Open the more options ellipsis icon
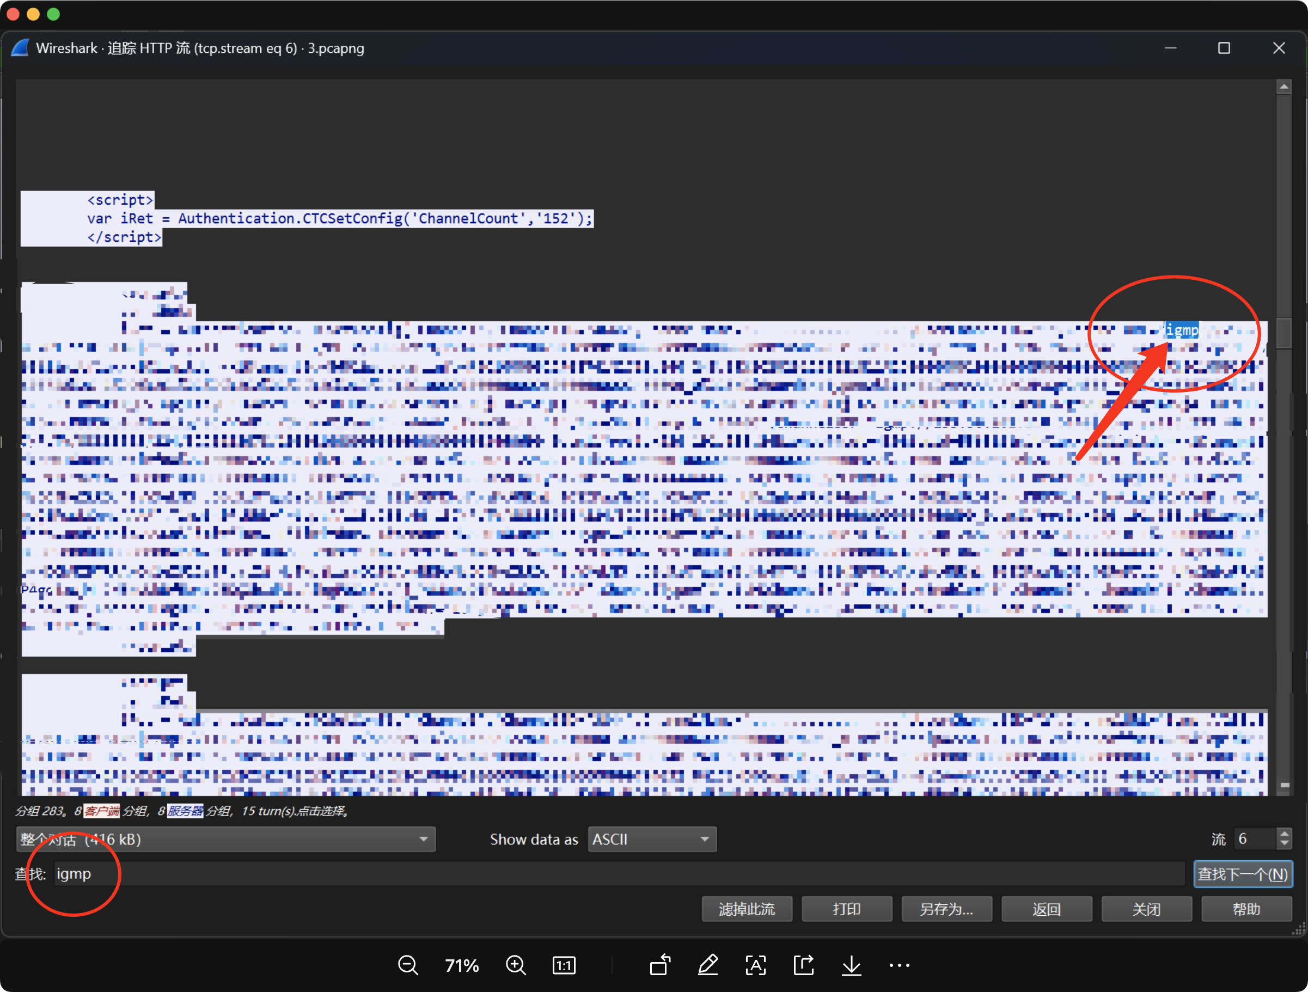Screen dimensions: 1308x992 pos(899,965)
